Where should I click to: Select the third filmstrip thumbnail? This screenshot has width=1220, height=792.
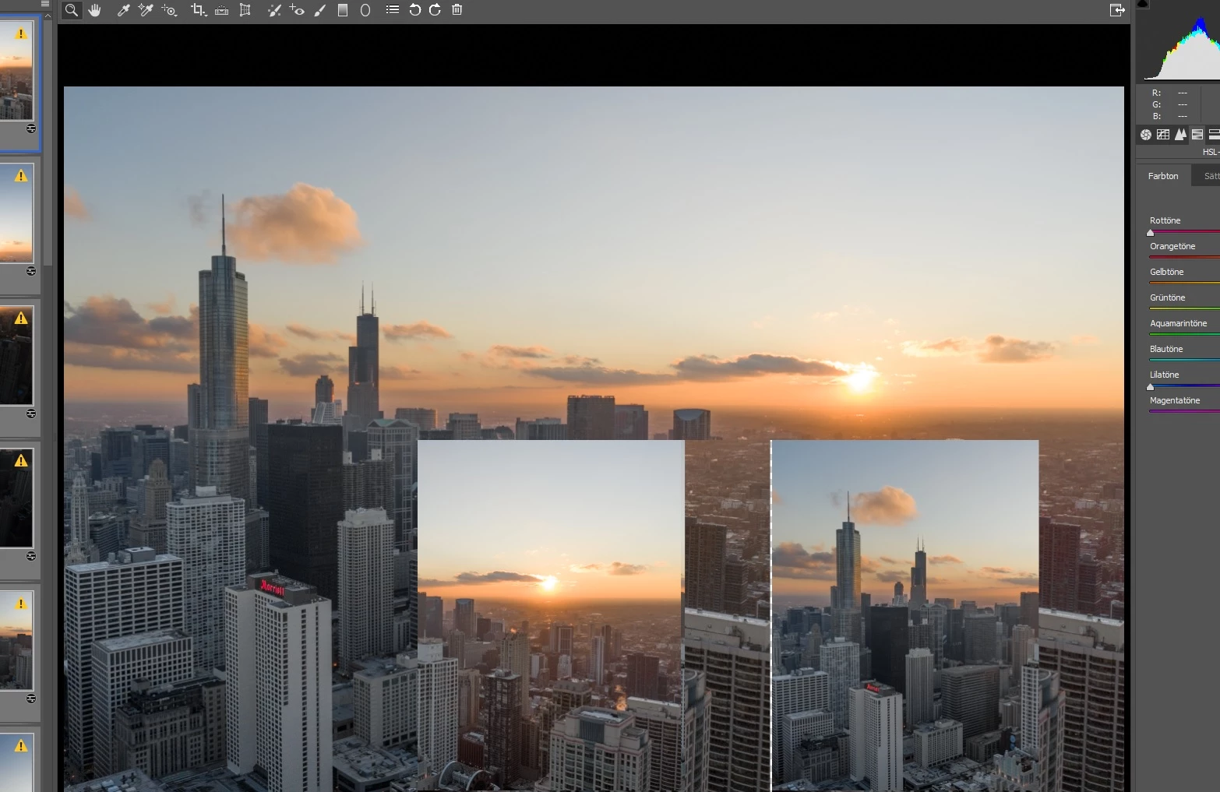pyautogui.click(x=16, y=356)
